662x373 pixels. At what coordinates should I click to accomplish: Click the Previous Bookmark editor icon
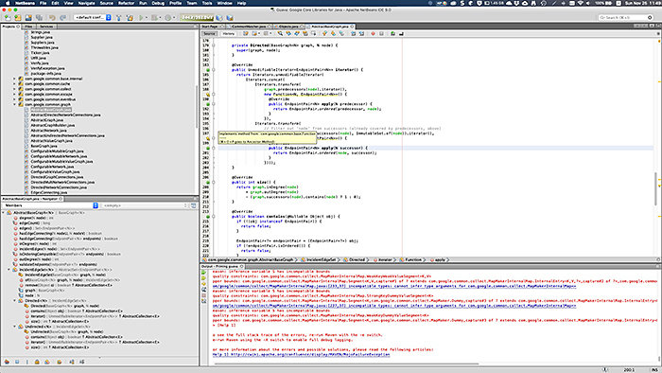pyautogui.click(x=324, y=33)
